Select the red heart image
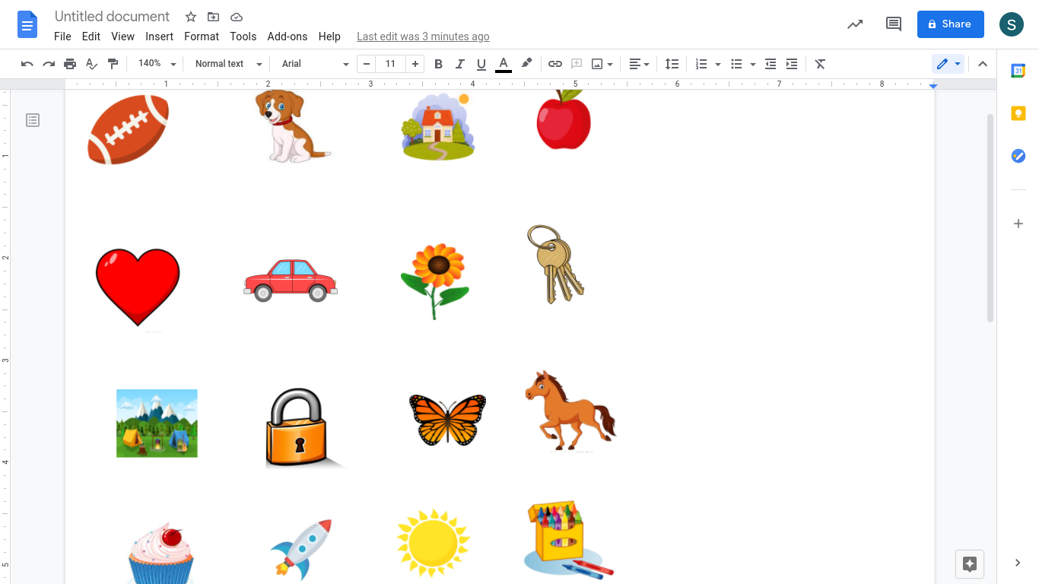 138,287
